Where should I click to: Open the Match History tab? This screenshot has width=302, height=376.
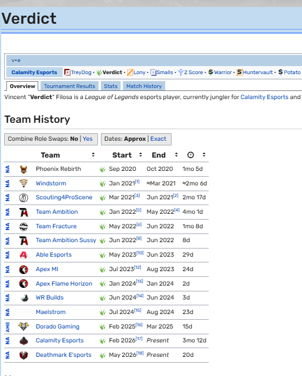click(x=144, y=86)
